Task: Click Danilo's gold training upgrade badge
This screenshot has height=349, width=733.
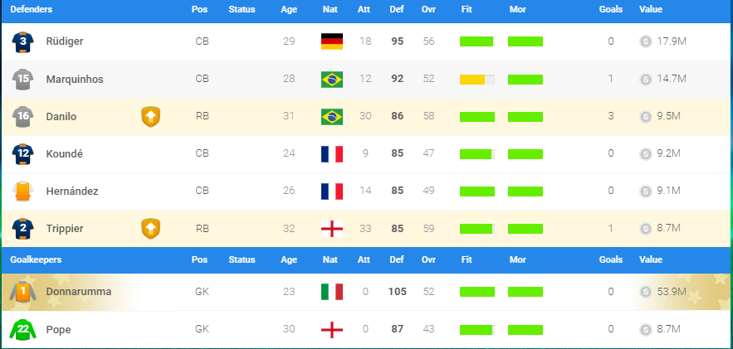Action: point(150,117)
